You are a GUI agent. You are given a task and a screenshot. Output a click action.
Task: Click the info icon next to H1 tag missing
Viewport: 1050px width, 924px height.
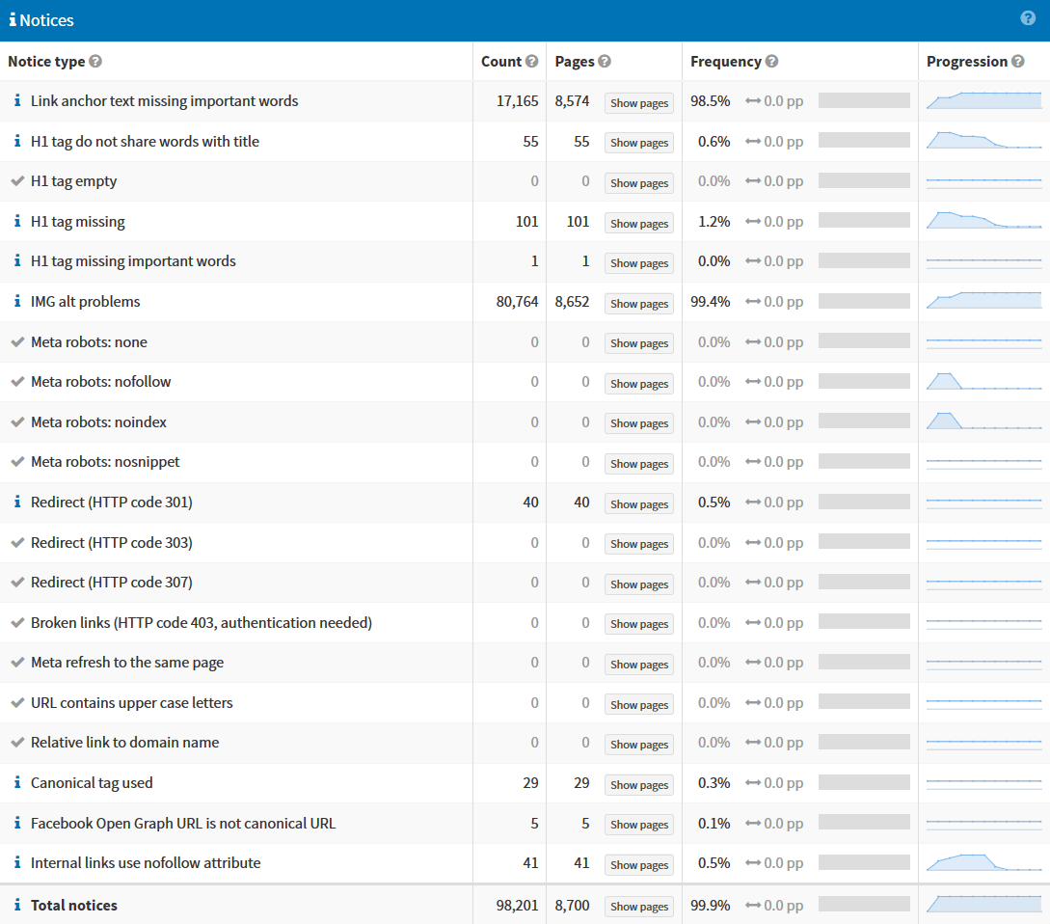pyautogui.click(x=16, y=221)
